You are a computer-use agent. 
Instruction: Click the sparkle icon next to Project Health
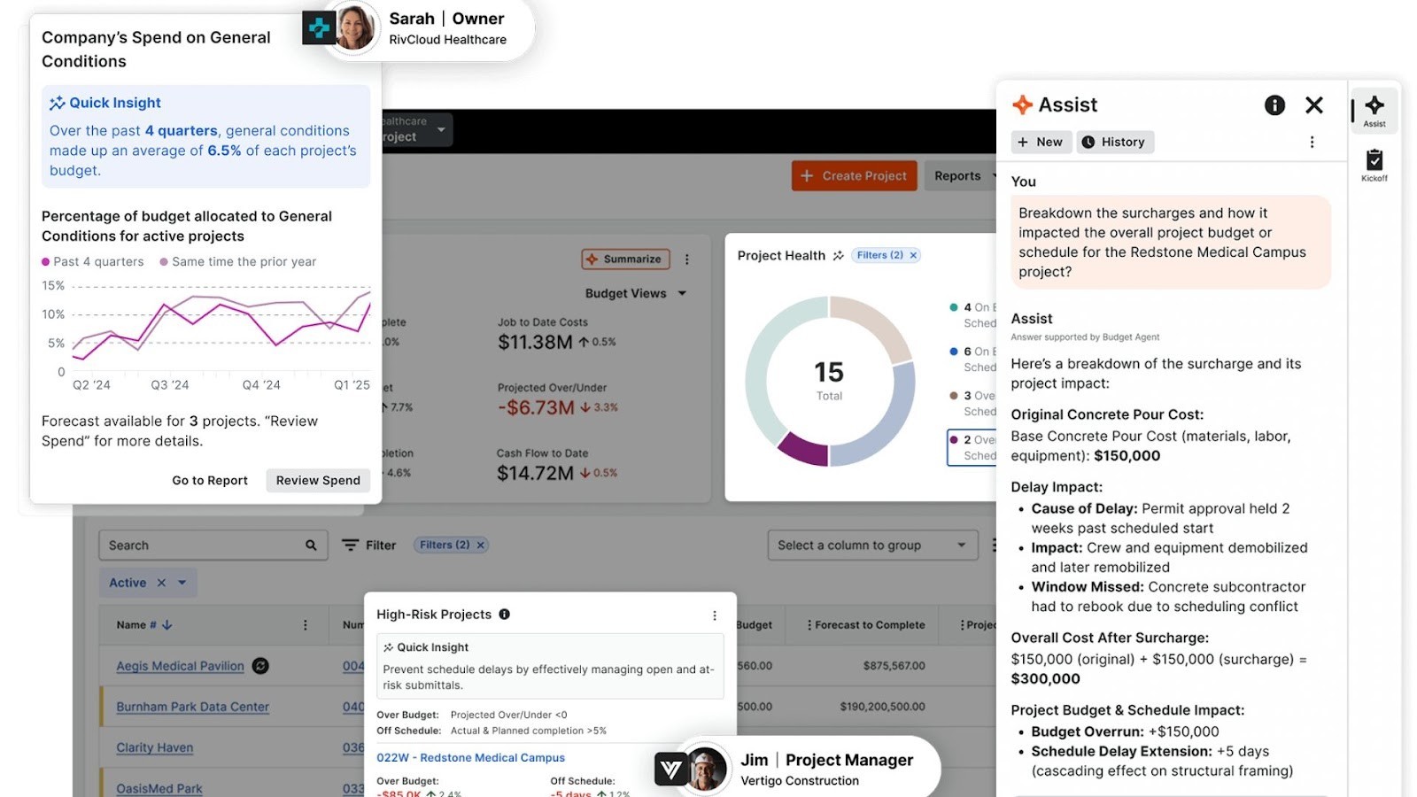(838, 255)
